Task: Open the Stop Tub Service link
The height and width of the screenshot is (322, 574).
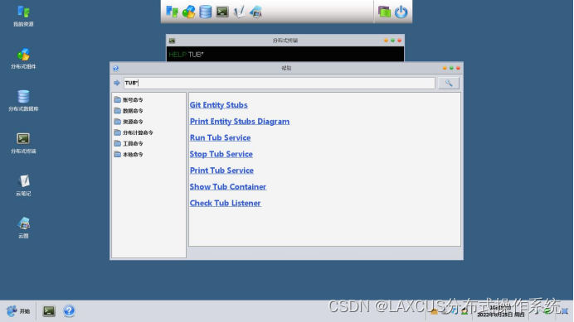Action: 221,154
